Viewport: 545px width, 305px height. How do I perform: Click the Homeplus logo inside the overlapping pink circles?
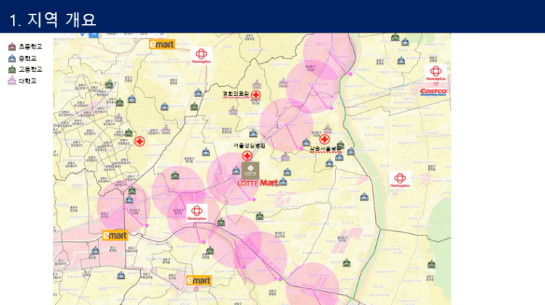point(197,212)
